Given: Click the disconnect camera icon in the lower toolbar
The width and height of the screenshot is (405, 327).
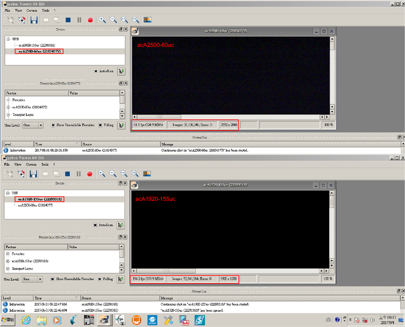Looking at the screenshot, I should point(22,174).
